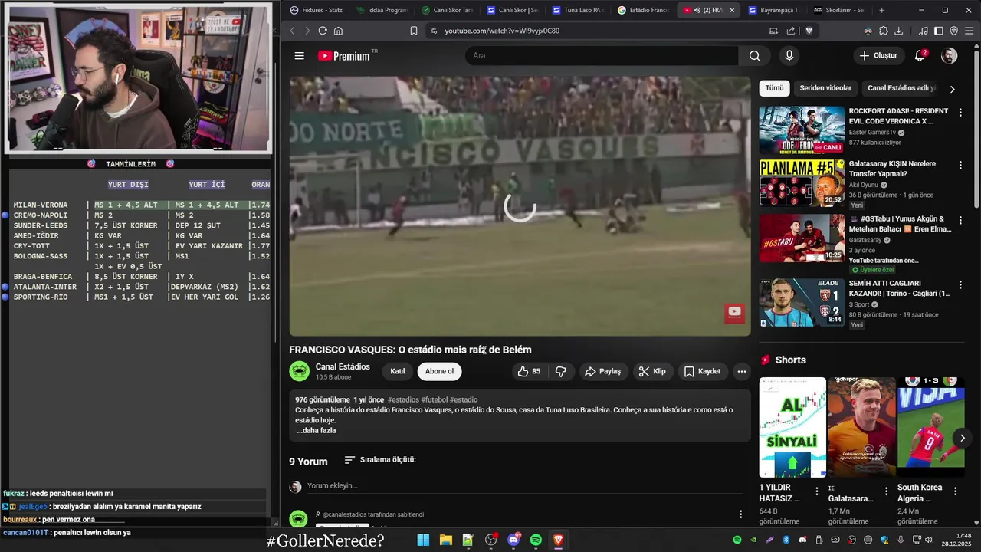Image resolution: width=981 pixels, height=552 pixels.
Task: Open the Brave Shields lion icon
Action: click(x=809, y=31)
